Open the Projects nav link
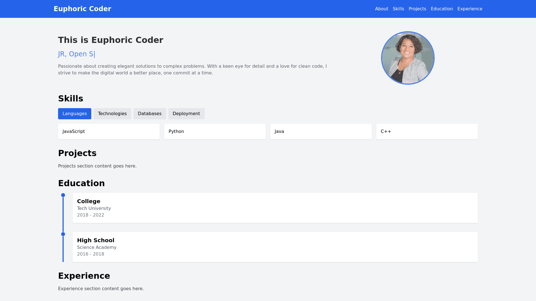Viewport: 536px width, 301px height. pos(417,9)
